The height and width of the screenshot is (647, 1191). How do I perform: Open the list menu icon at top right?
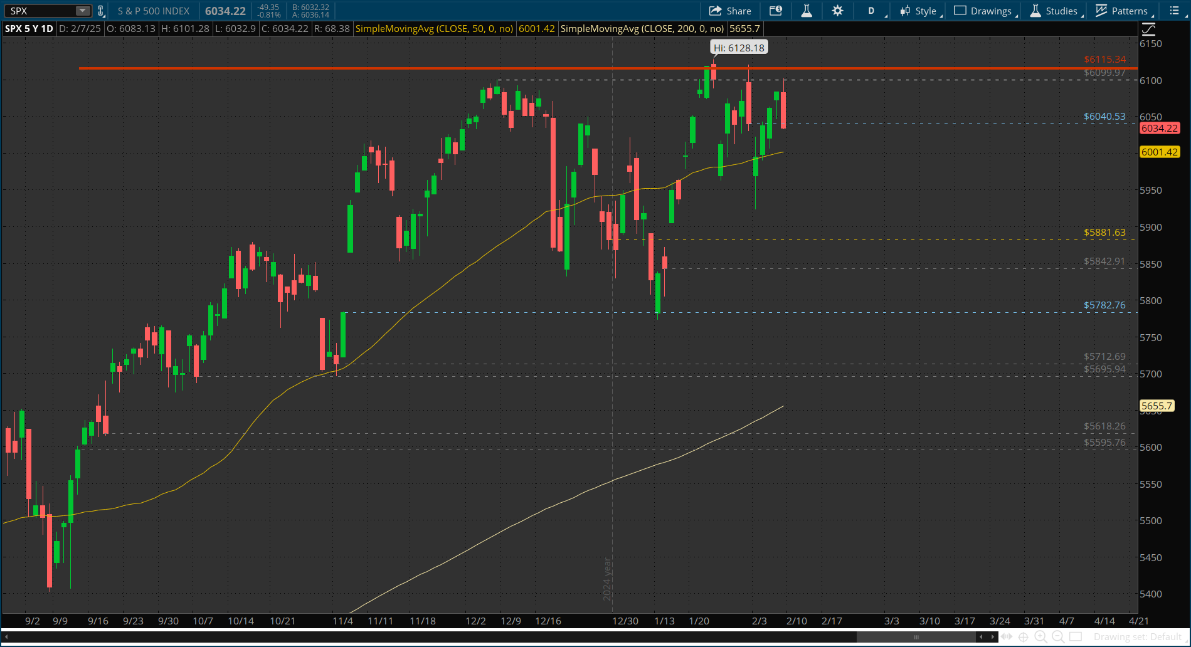click(x=1175, y=11)
